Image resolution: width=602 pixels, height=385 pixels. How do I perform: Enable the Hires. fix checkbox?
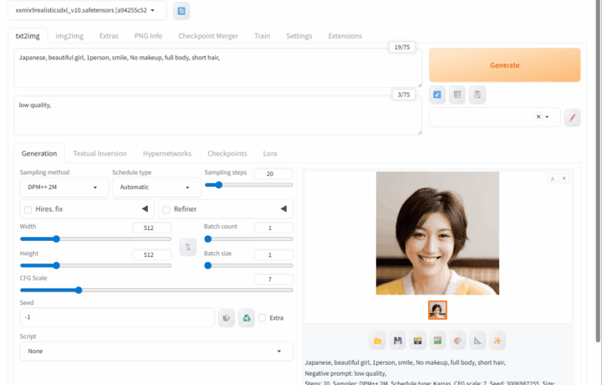[x=28, y=209]
